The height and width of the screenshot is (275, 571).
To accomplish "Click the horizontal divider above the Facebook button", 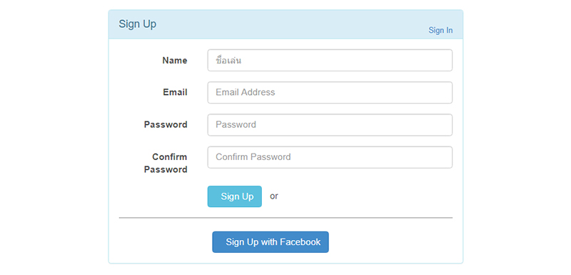I will click(285, 218).
